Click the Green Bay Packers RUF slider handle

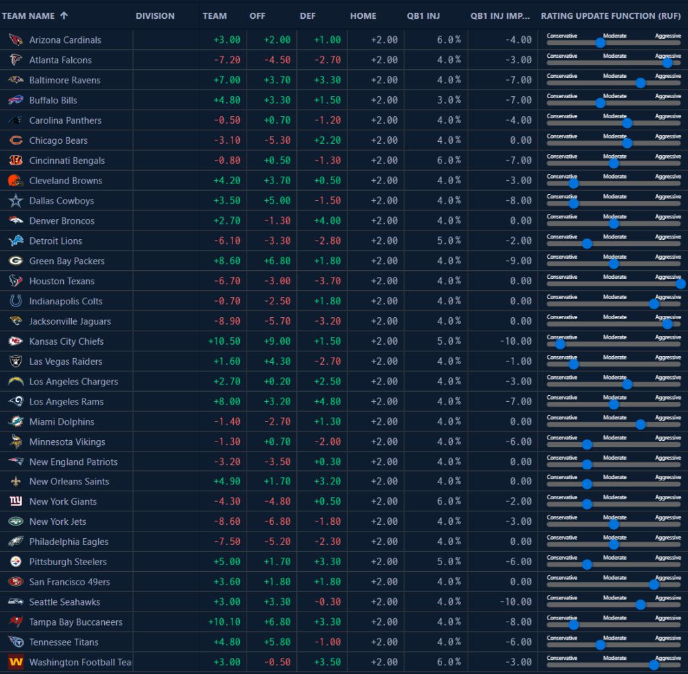point(614,263)
